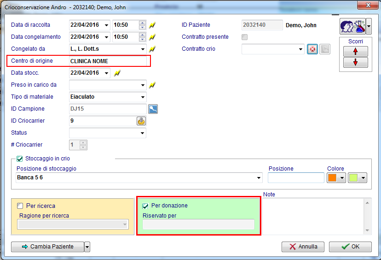This screenshot has height=260, width=381.
Task: Expand Contratto crio dropdown
Action: click(x=300, y=49)
